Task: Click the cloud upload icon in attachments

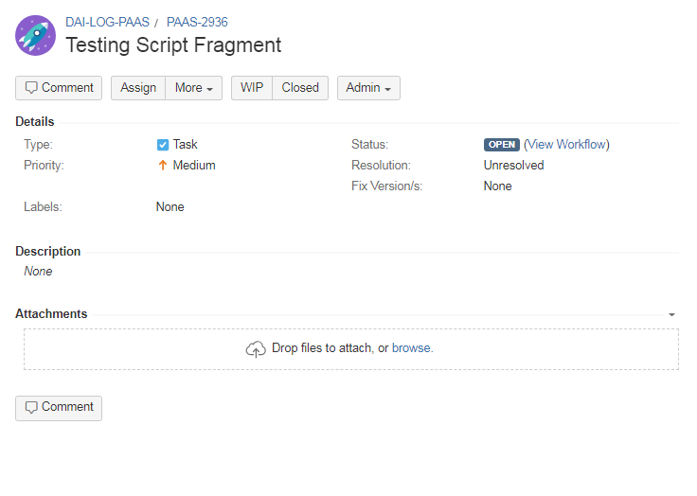Action: pyautogui.click(x=256, y=349)
